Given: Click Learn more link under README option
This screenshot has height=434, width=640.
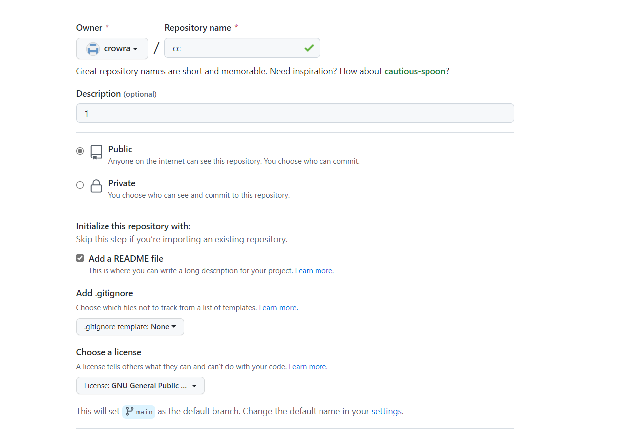Looking at the screenshot, I should point(314,271).
